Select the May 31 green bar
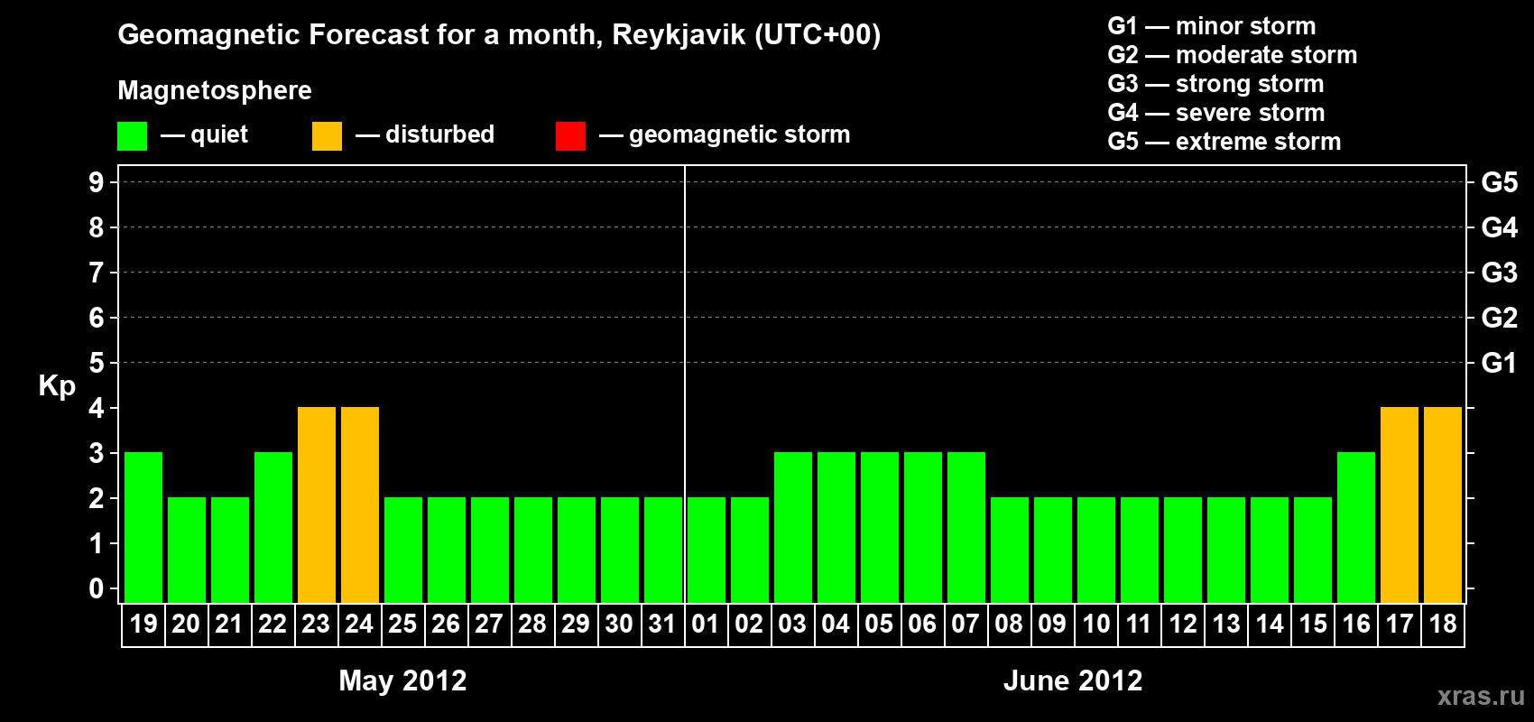1534x722 pixels. [663, 551]
